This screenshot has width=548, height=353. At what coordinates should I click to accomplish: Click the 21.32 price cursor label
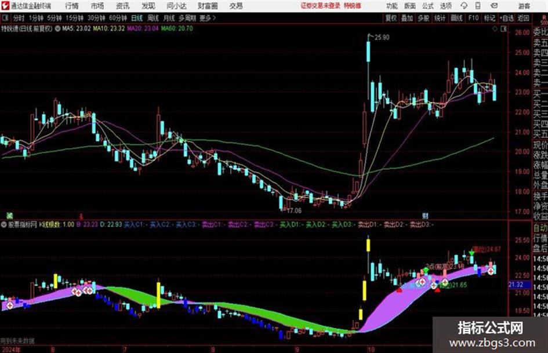516,285
